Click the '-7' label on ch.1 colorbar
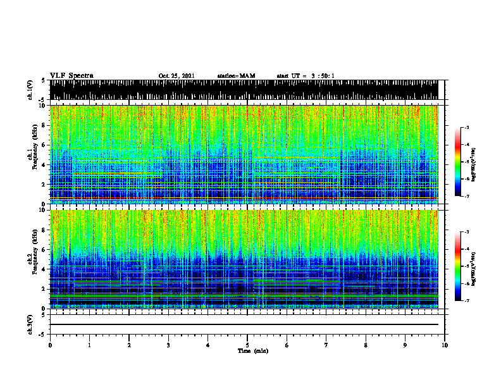 click(x=467, y=196)
